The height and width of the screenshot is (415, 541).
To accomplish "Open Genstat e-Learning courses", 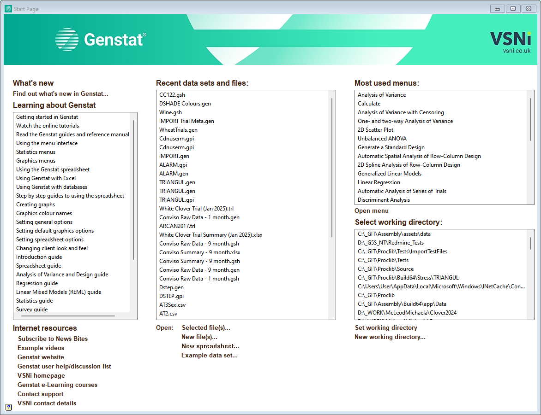I will [x=57, y=385].
